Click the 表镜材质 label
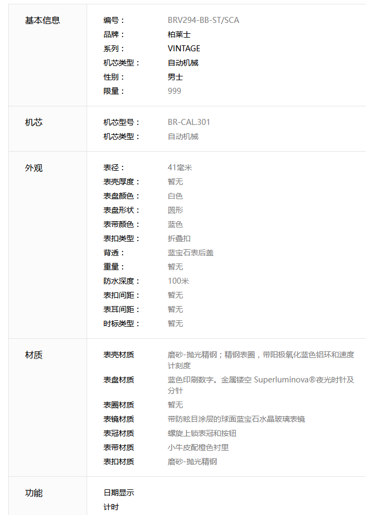The height and width of the screenshot is (515, 366). [x=119, y=419]
